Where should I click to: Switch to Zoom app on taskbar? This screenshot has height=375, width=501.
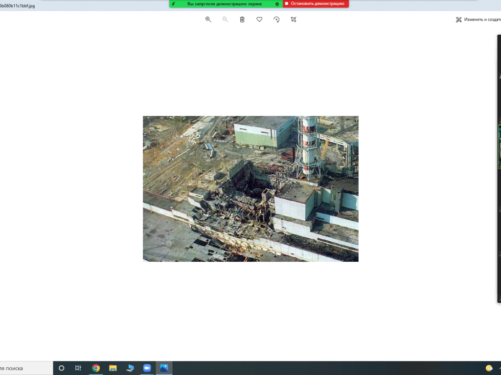147,368
